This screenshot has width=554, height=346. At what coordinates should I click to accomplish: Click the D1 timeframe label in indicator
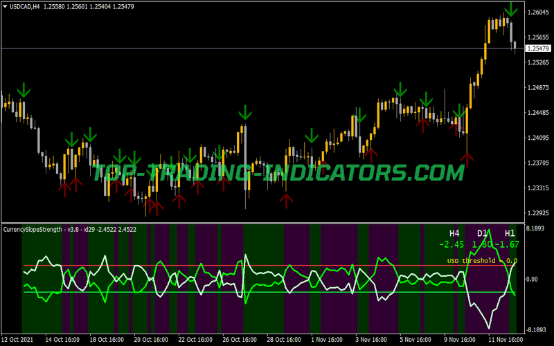(482, 233)
